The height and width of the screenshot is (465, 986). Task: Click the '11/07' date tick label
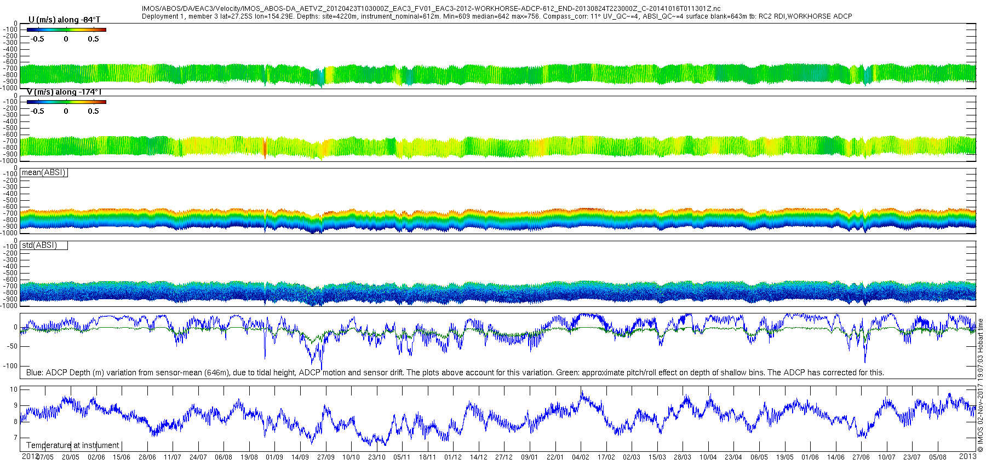[173, 457]
